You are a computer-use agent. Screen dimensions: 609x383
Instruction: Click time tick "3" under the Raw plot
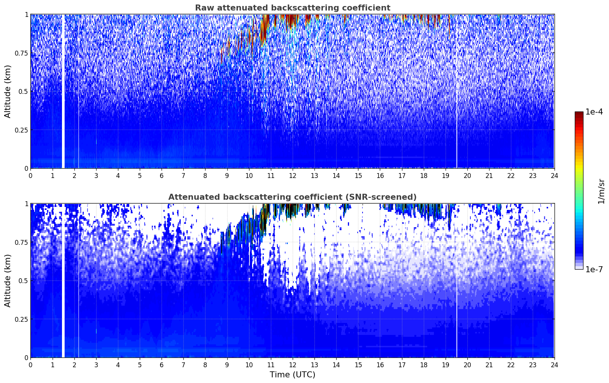[96, 175]
